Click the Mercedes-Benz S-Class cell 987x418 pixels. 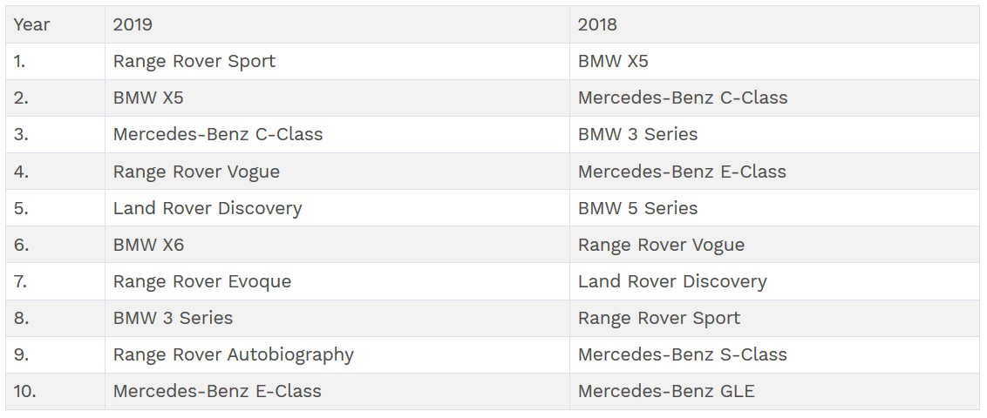point(683,354)
